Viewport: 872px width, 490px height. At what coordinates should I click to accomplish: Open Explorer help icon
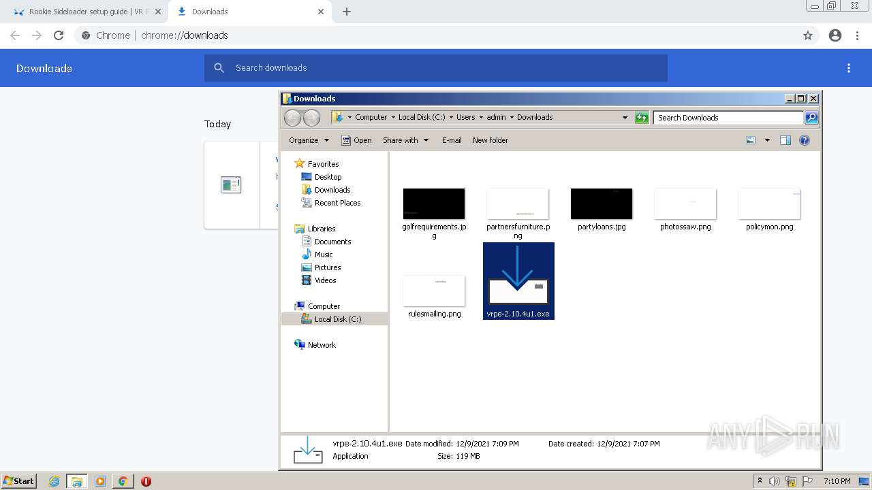tap(805, 140)
